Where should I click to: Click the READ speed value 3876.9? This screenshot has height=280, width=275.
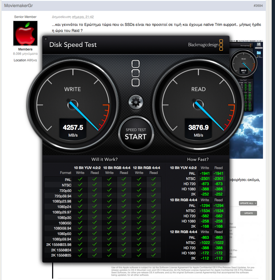[198, 128]
